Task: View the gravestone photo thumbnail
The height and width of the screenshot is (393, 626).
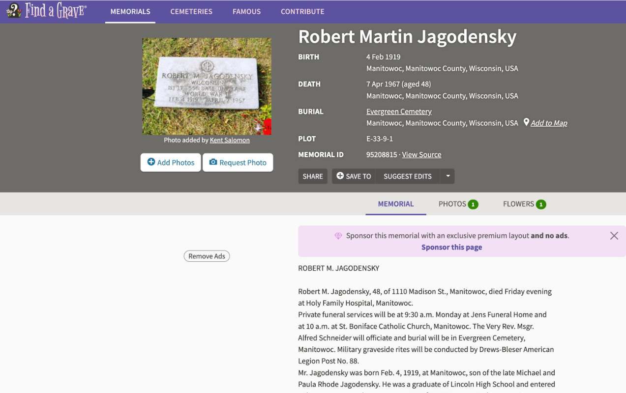Action: tap(207, 86)
